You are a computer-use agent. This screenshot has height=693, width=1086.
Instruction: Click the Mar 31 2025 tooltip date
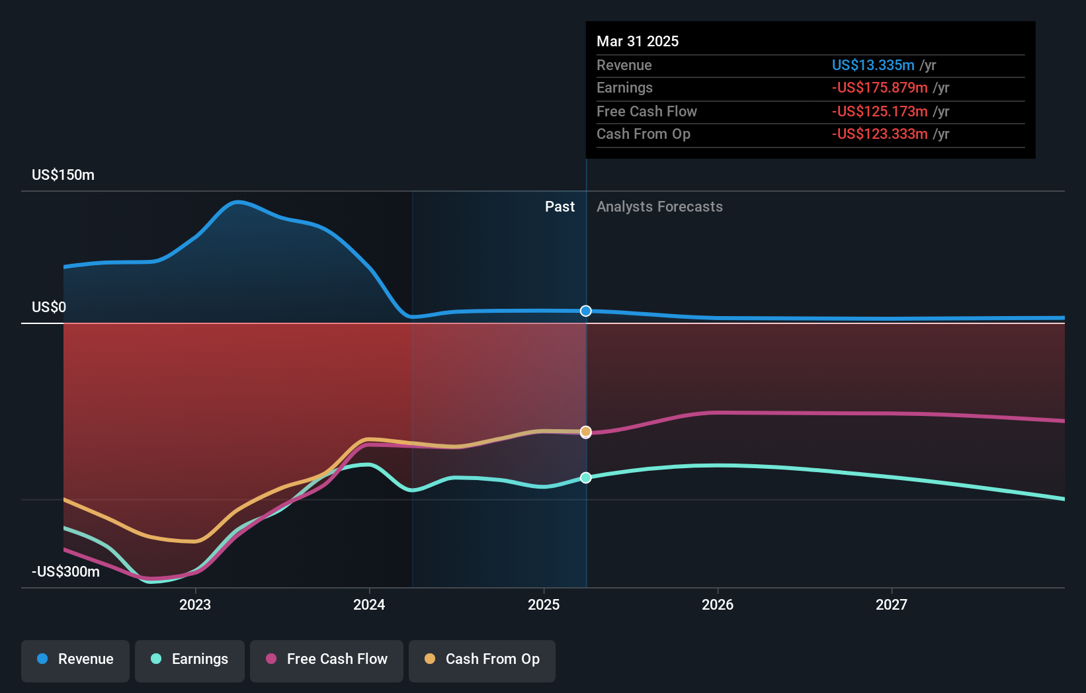[638, 41]
